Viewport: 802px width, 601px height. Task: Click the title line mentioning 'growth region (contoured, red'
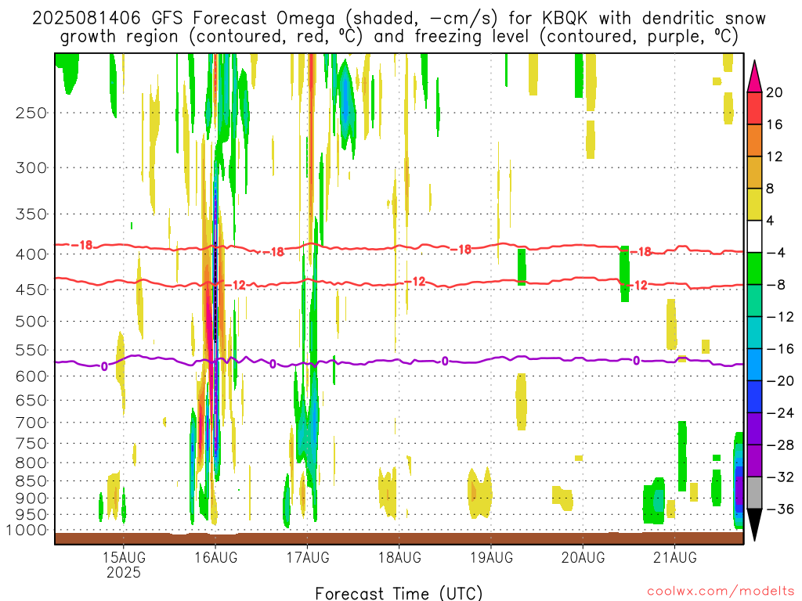click(x=399, y=37)
